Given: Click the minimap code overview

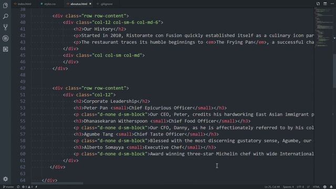Looking at the screenshot, I should pyautogui.click(x=323, y=28).
